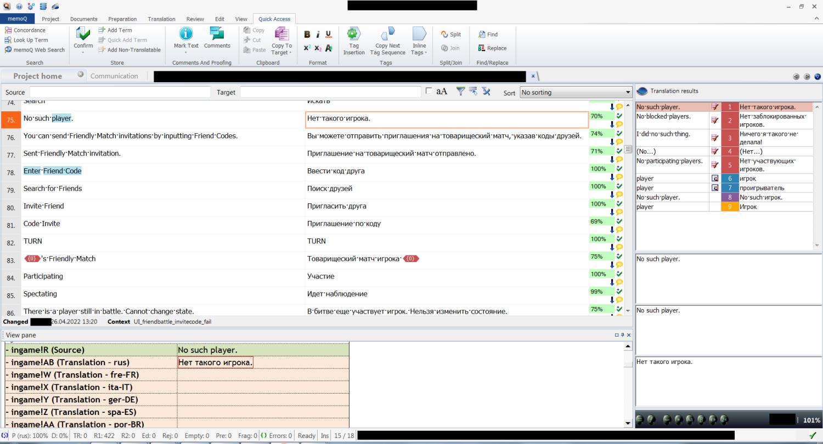Open the Project home tab

[x=37, y=76]
